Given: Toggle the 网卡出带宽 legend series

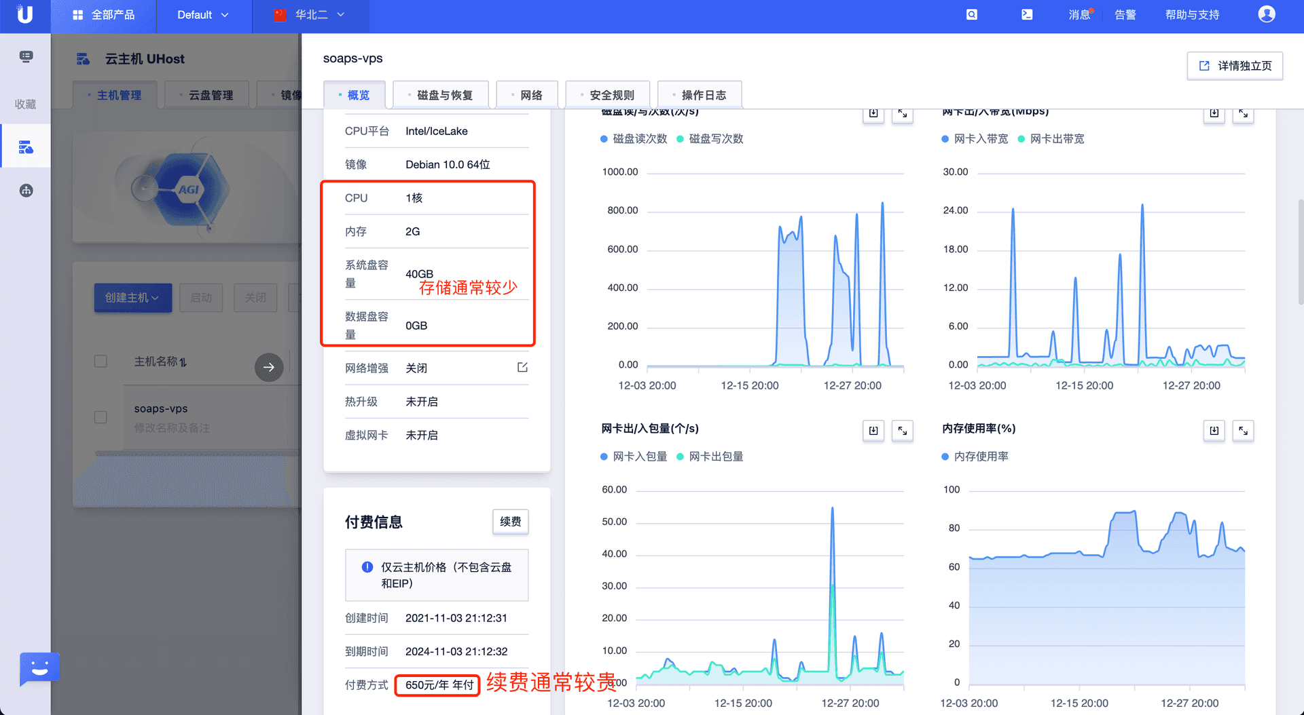Looking at the screenshot, I should pyautogui.click(x=1051, y=138).
